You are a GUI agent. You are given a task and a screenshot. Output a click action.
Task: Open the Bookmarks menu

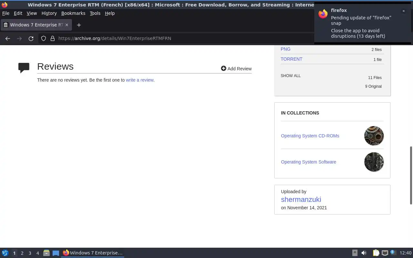tap(73, 13)
